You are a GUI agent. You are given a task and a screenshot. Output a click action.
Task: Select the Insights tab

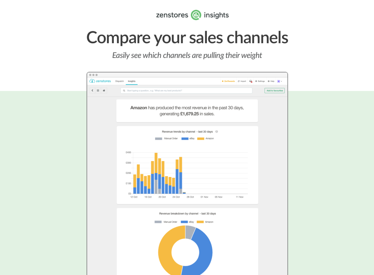[x=132, y=81]
